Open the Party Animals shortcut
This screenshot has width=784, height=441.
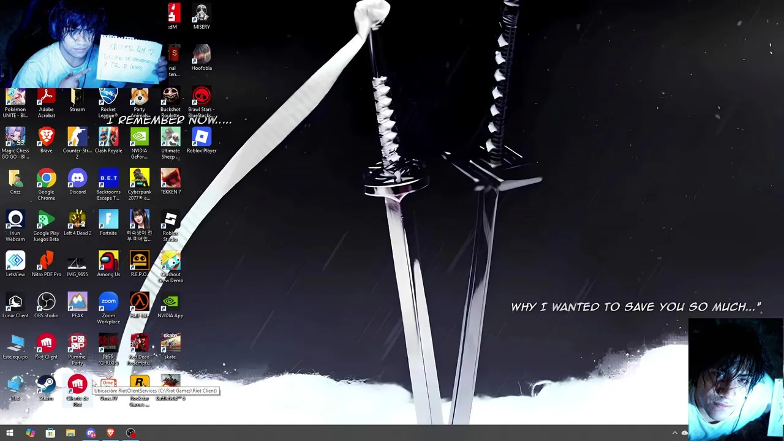click(x=140, y=103)
